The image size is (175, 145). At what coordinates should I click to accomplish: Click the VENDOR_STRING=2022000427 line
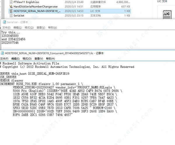pyautogui.click(x=64, y=87)
